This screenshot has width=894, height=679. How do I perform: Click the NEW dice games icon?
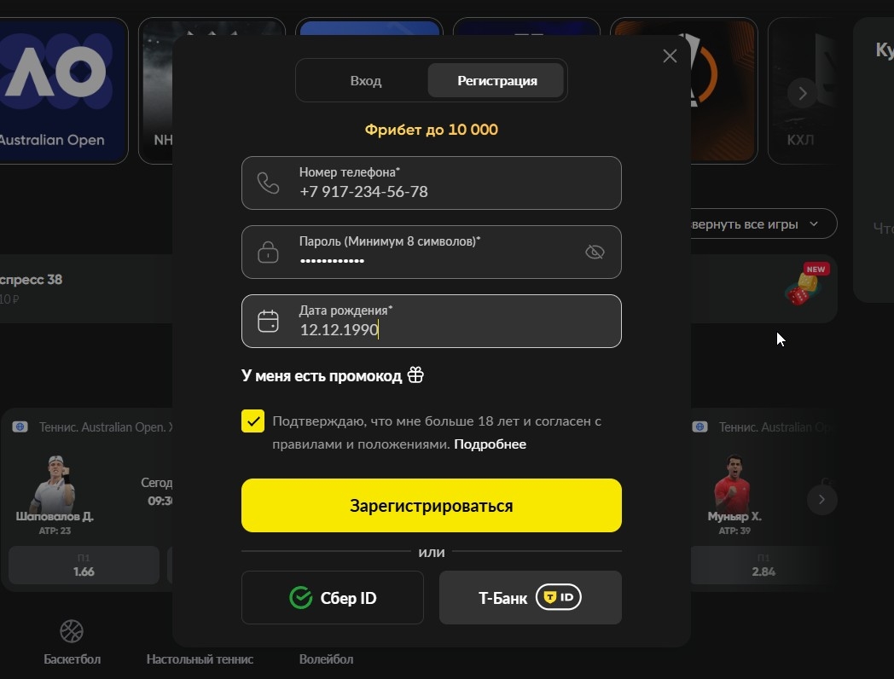click(x=807, y=285)
